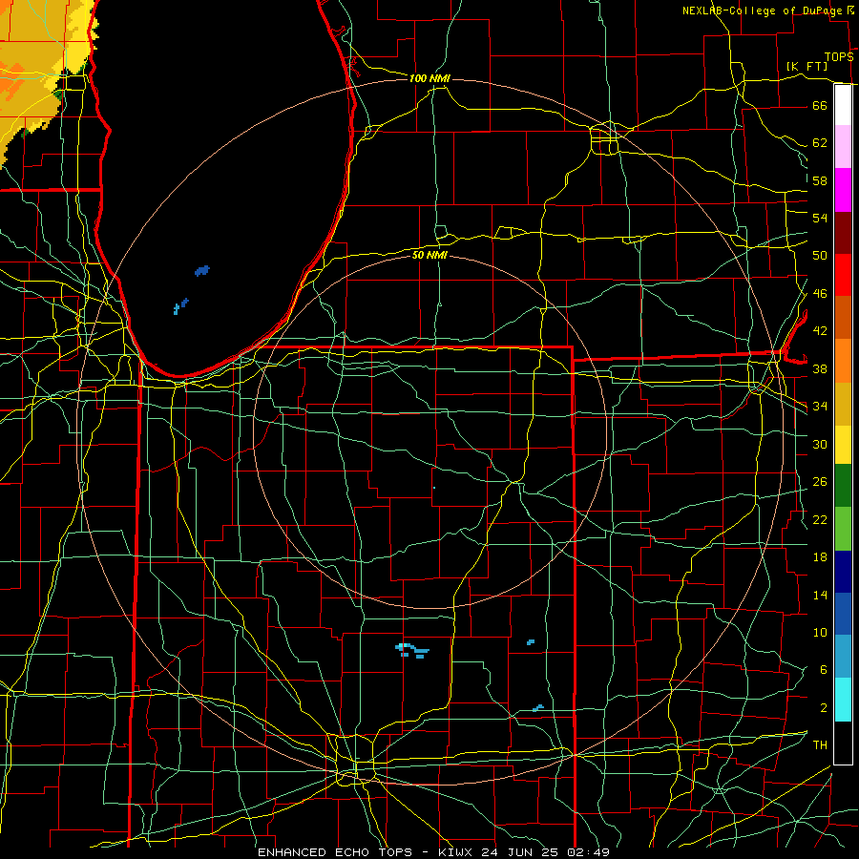Click the 62 value on the scale

[820, 143]
